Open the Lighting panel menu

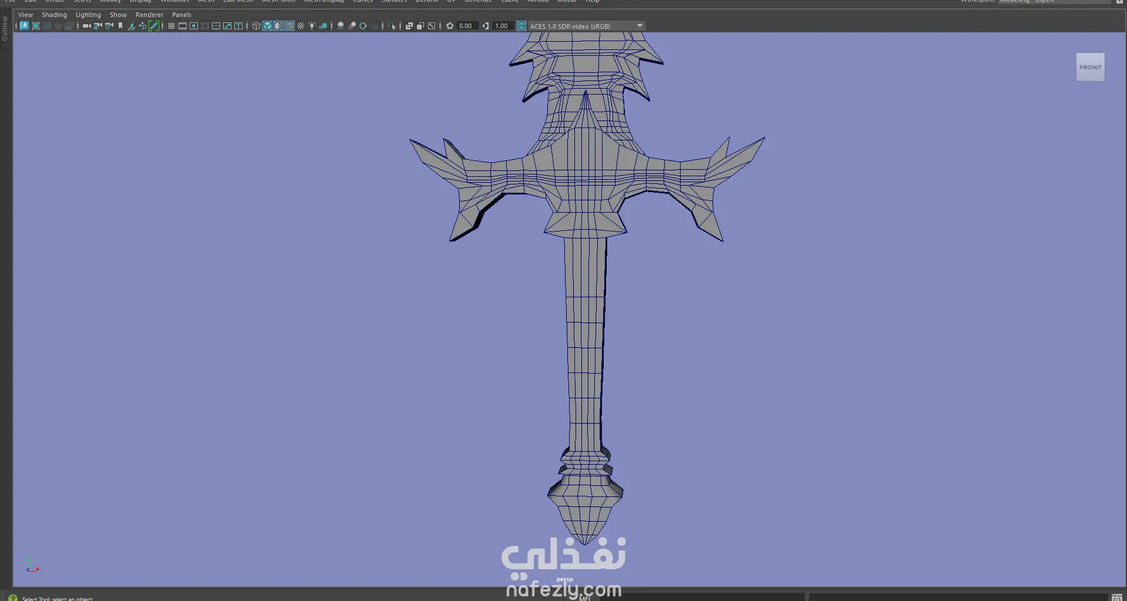pos(88,15)
